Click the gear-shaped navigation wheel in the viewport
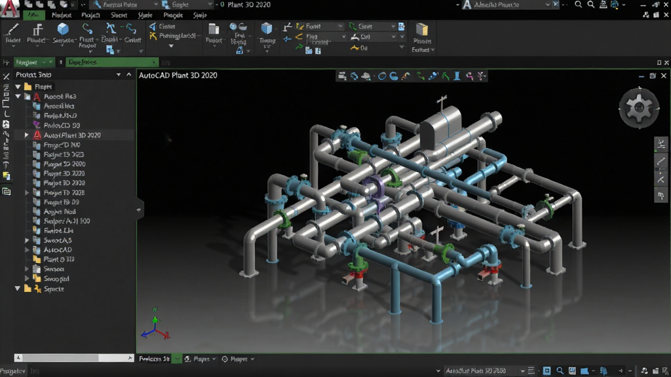The height and width of the screenshot is (377, 671). [x=640, y=108]
